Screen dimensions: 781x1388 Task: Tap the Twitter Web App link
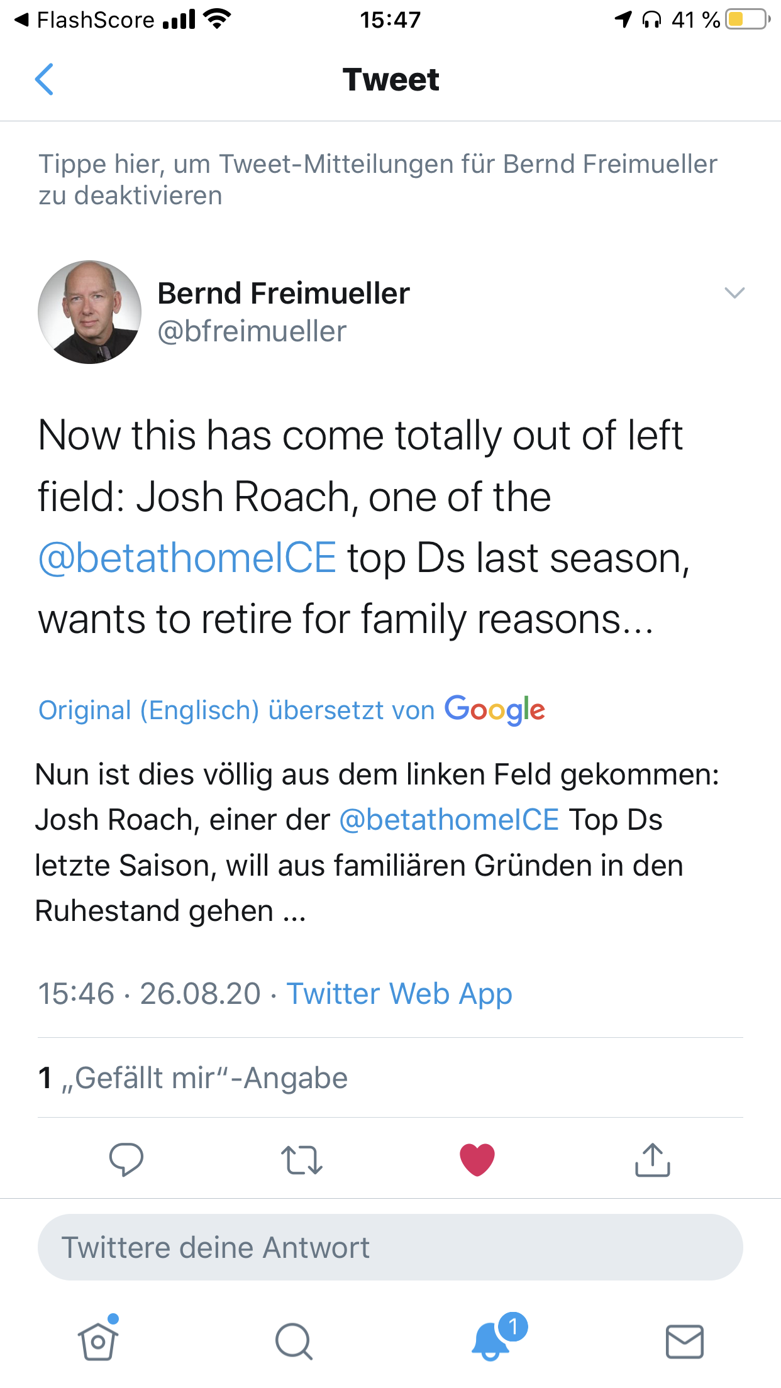[399, 994]
